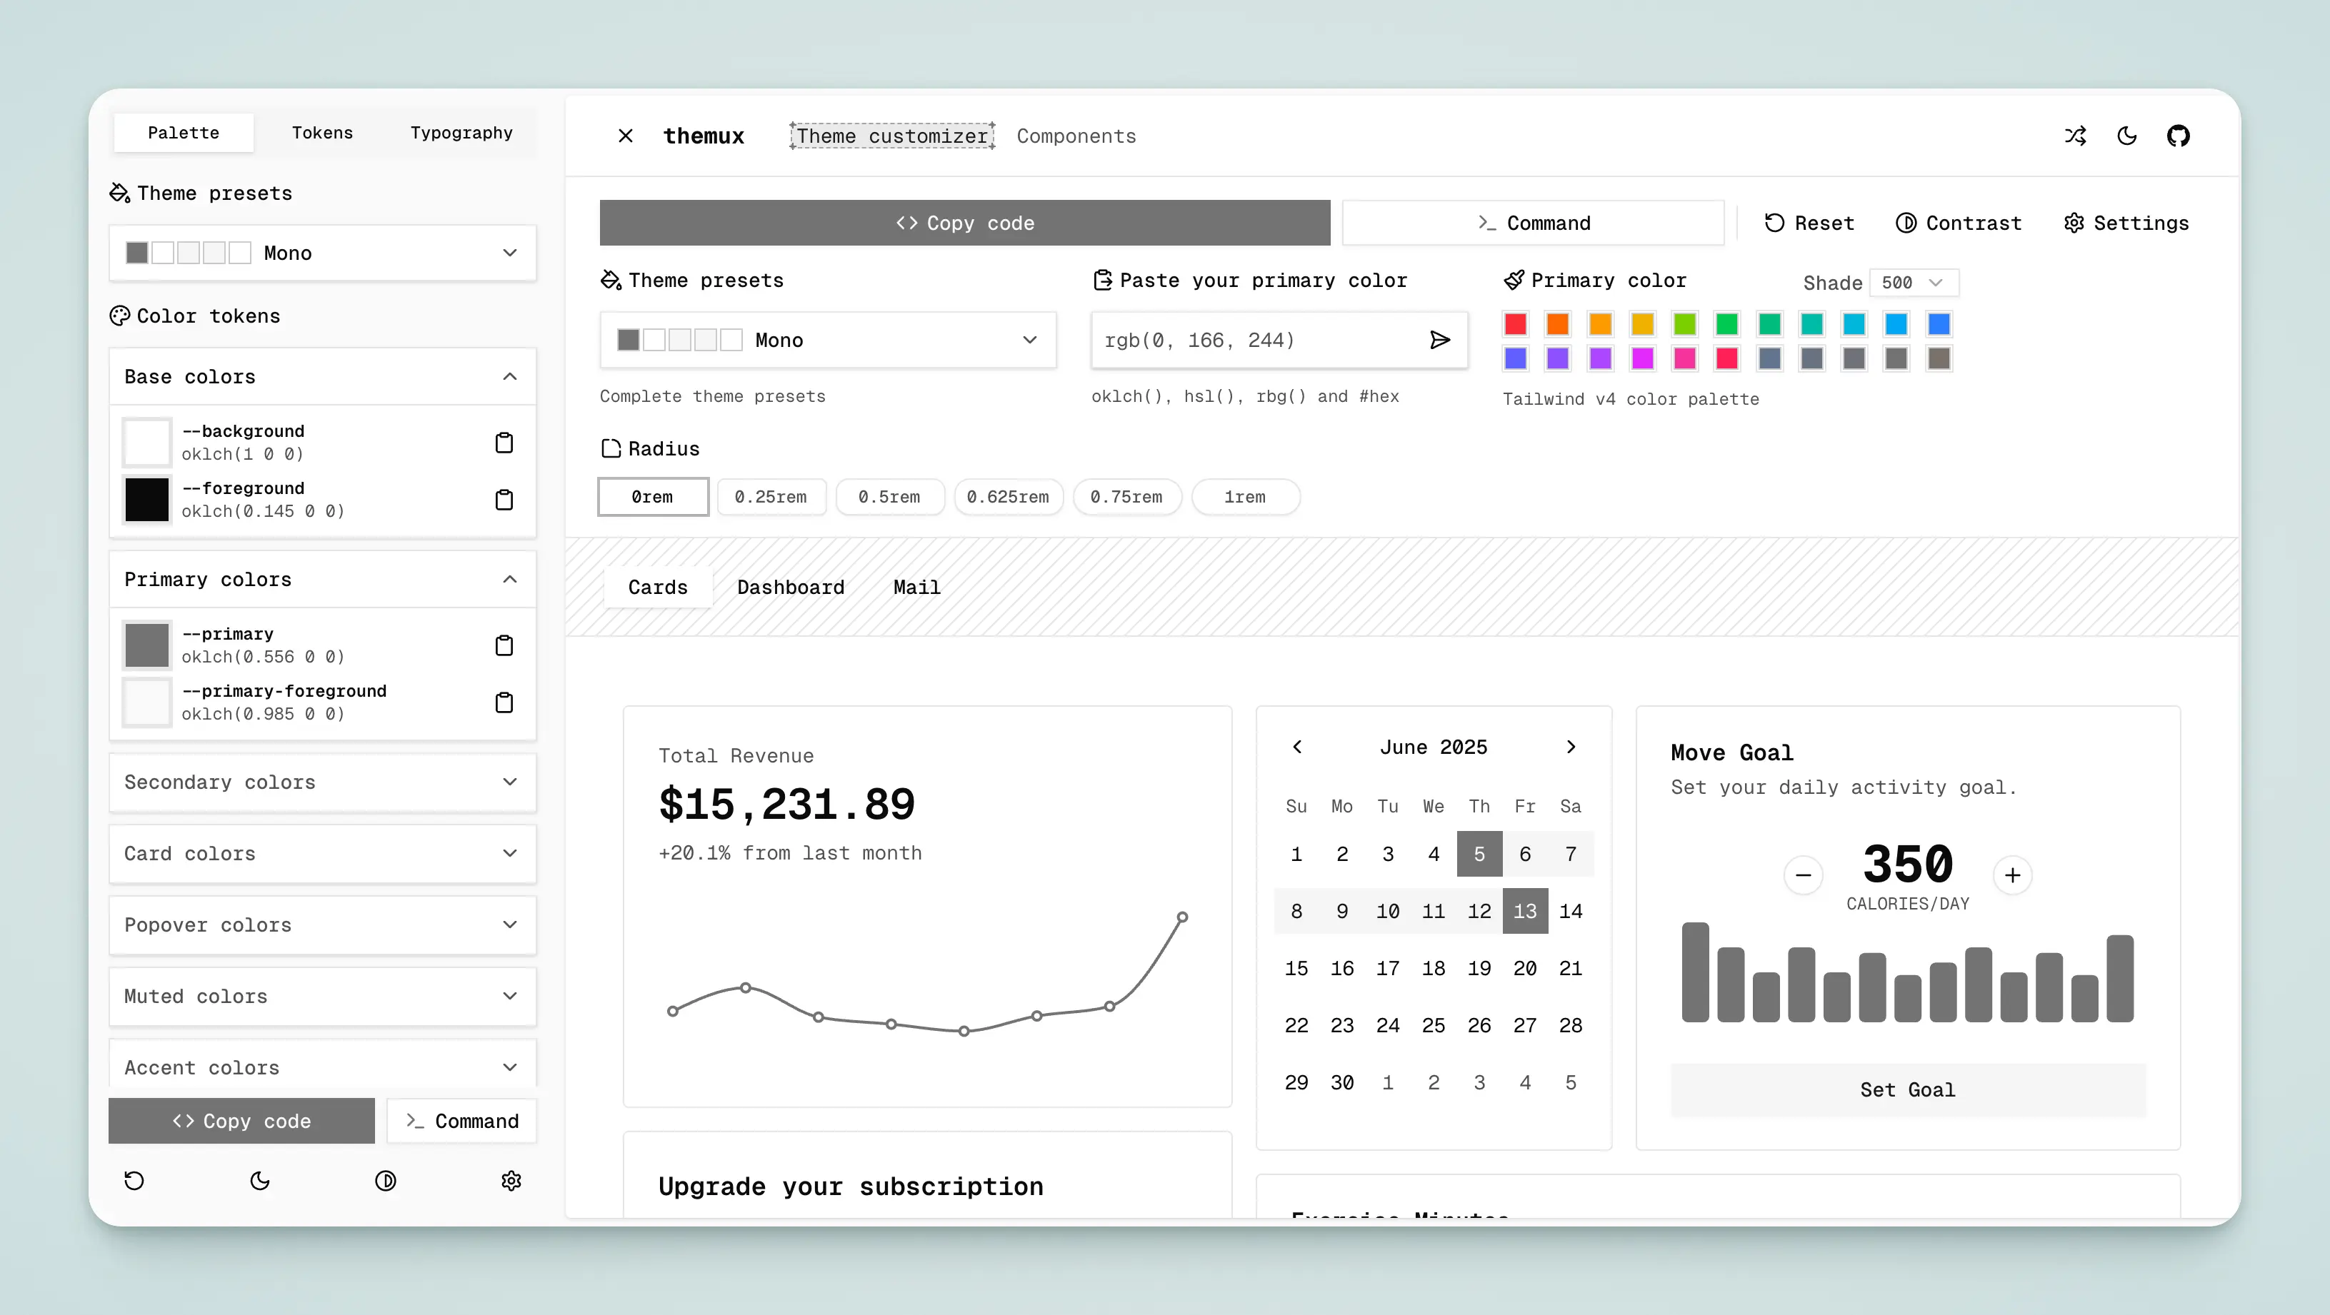Image resolution: width=2330 pixels, height=1315 pixels.
Task: Pick the red Tailwind color swatch
Action: point(1515,323)
